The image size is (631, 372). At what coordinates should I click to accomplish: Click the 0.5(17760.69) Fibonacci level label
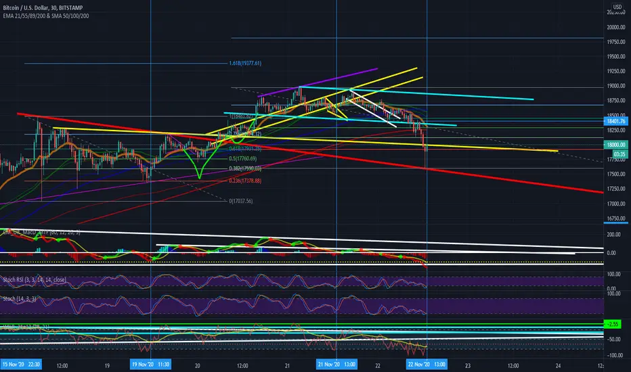pos(242,159)
